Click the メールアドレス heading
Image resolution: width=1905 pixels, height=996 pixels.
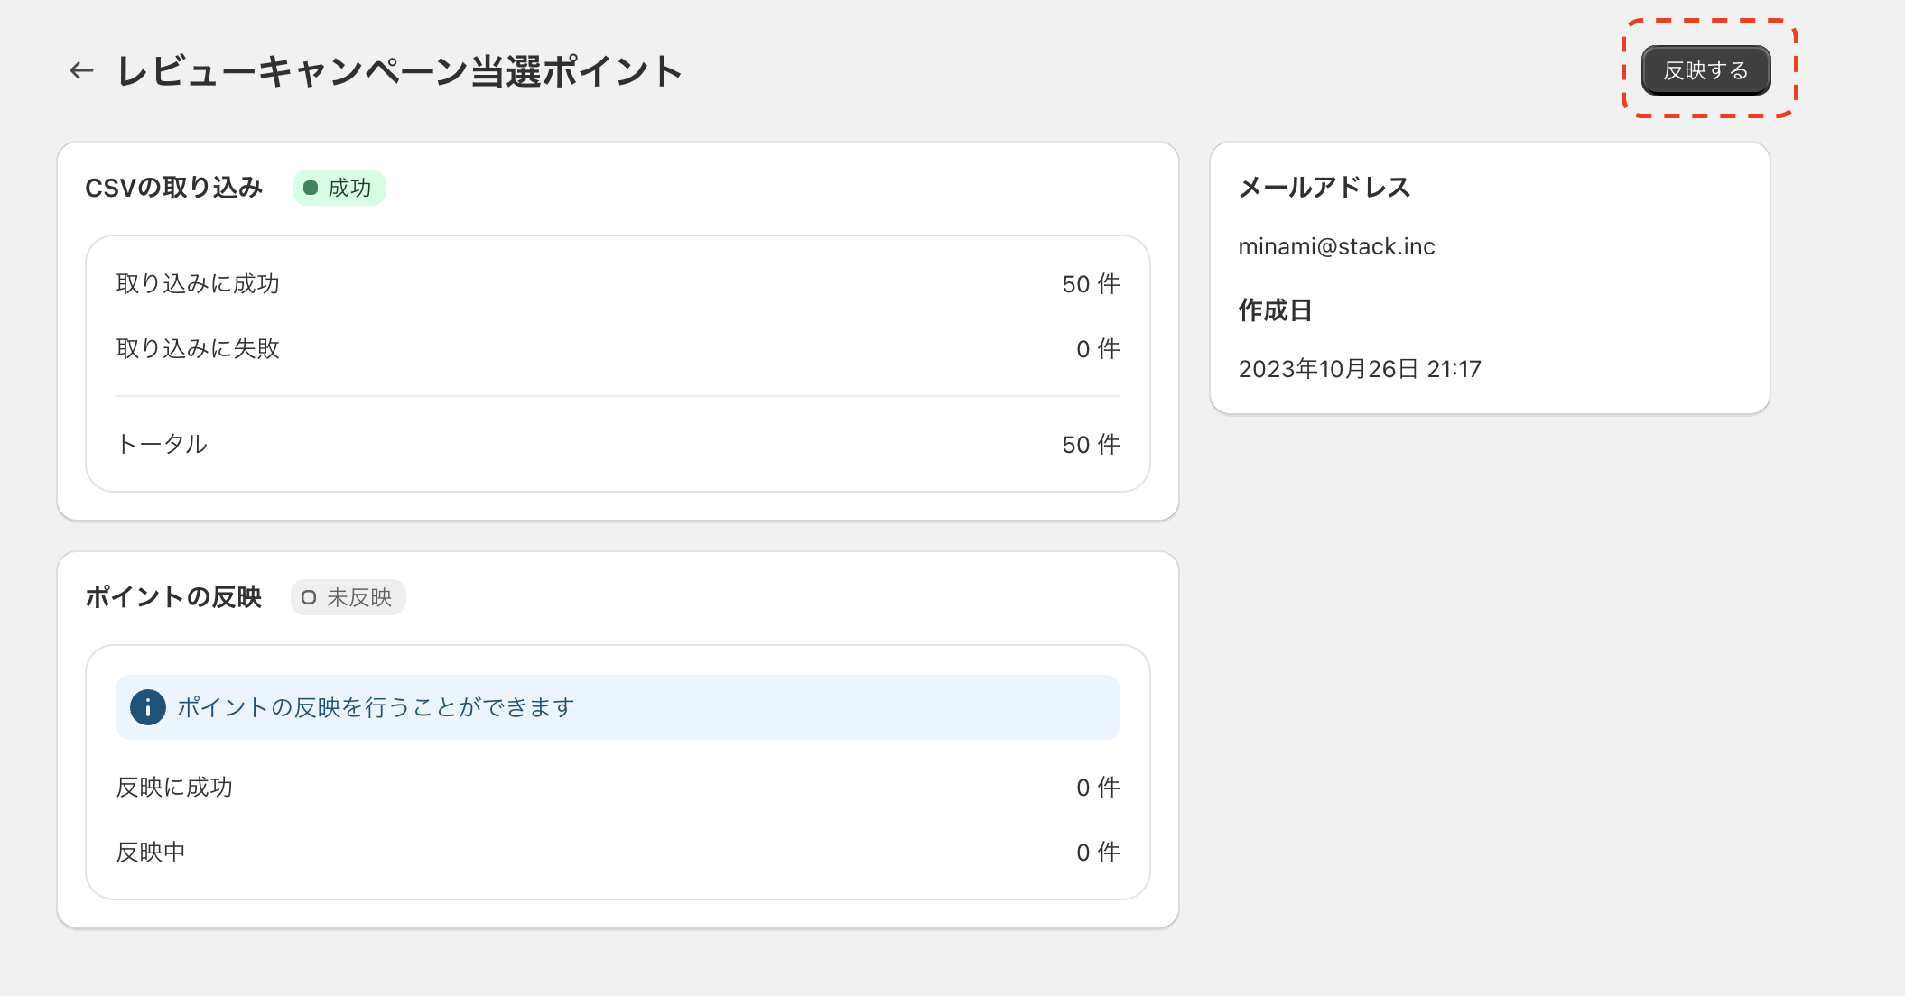1324,187
